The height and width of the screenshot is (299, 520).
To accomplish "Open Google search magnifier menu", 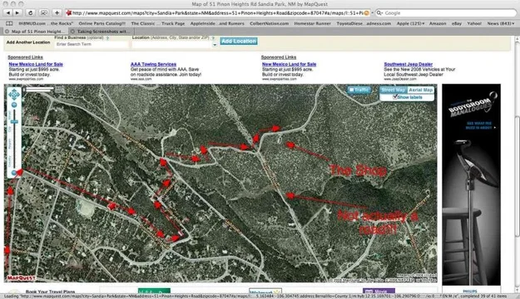I will (379, 13).
